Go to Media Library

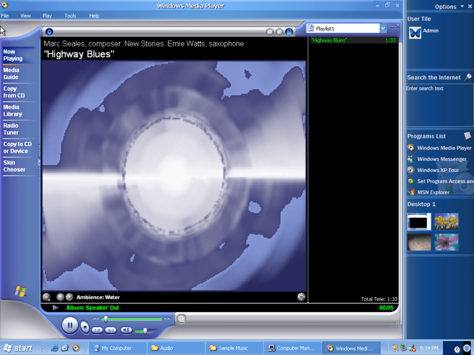click(13, 110)
